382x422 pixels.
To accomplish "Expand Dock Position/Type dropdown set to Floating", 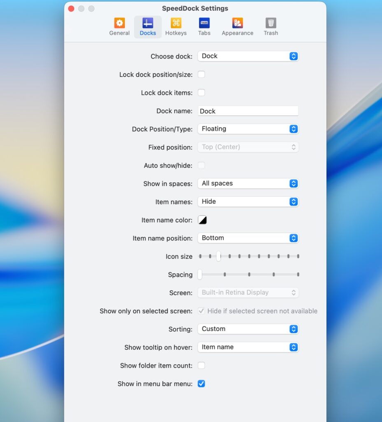I will click(248, 129).
